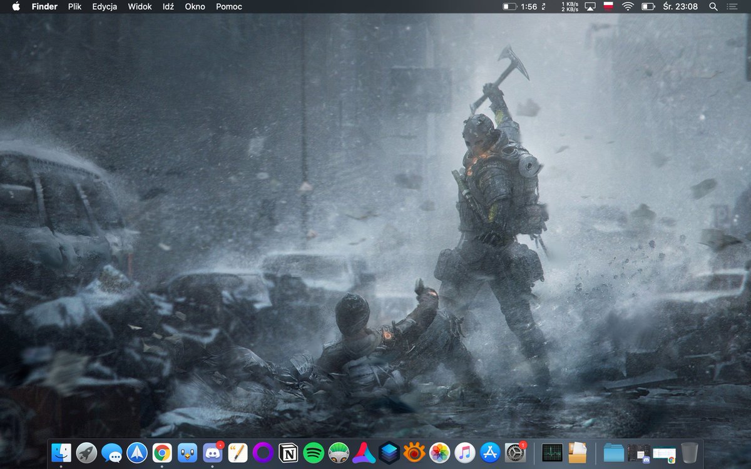This screenshot has height=469, width=751.
Task: Open Finder from the Dock
Action: (x=61, y=452)
